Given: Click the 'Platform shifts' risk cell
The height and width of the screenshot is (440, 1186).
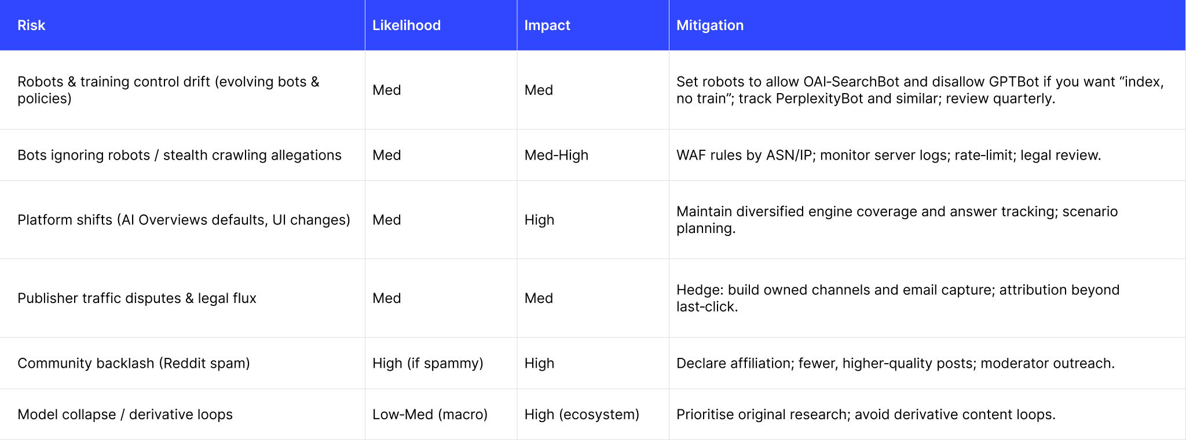Looking at the screenshot, I should click(x=184, y=220).
